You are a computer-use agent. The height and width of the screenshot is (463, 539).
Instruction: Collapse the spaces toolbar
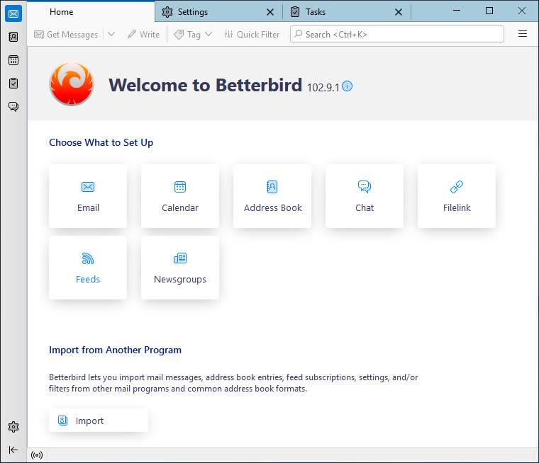point(13,450)
